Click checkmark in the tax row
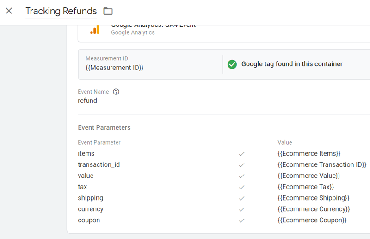The height and width of the screenshot is (239, 370). (x=241, y=187)
